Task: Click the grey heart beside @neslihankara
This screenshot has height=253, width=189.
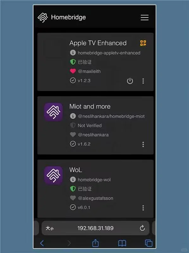Action: (73, 135)
